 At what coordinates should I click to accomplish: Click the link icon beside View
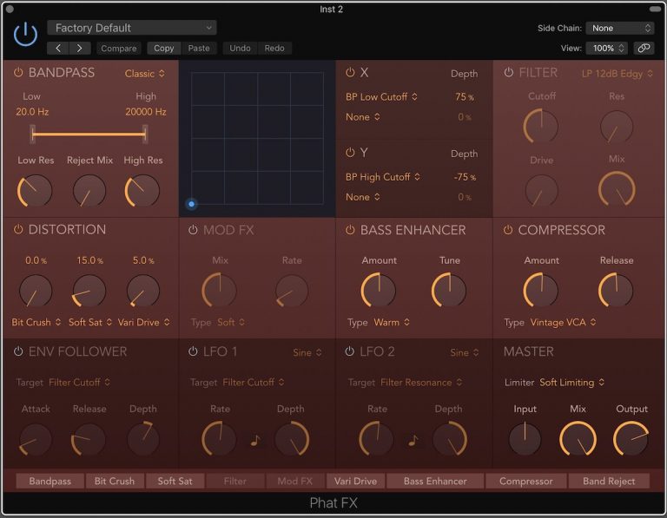click(644, 48)
